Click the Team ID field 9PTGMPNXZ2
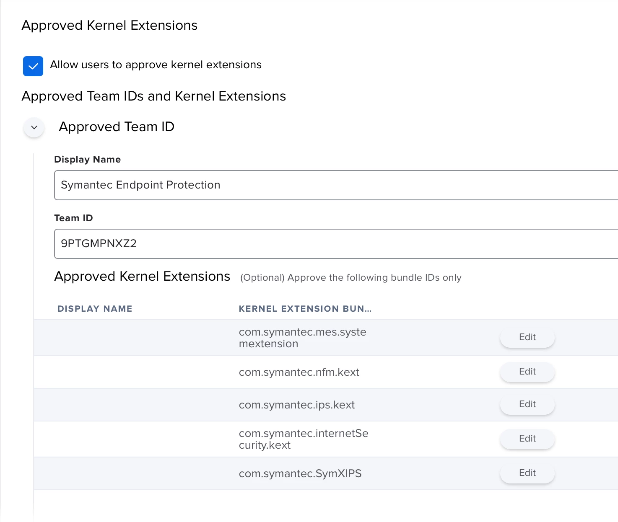This screenshot has width=618, height=522. click(x=336, y=244)
